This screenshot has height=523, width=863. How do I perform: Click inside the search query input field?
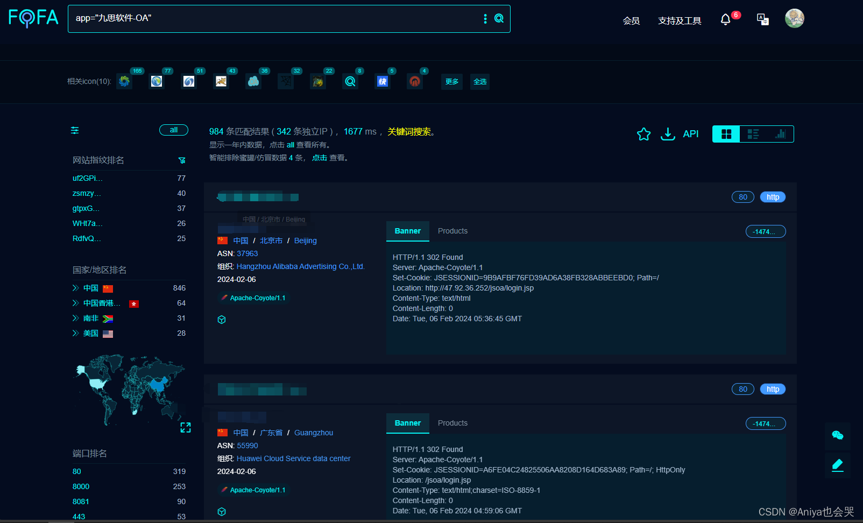(x=269, y=18)
